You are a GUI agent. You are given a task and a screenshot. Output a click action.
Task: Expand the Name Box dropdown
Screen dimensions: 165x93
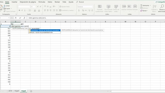pyautogui.click(x=9, y=18)
